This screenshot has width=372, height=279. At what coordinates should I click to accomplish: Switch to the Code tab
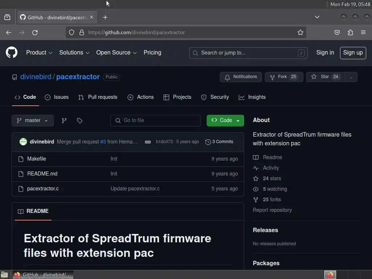(25, 97)
